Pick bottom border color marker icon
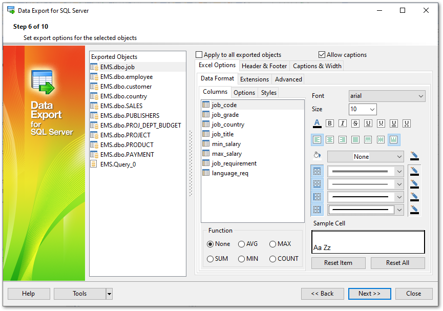Viewport: 443px width, 311px height. click(x=414, y=184)
